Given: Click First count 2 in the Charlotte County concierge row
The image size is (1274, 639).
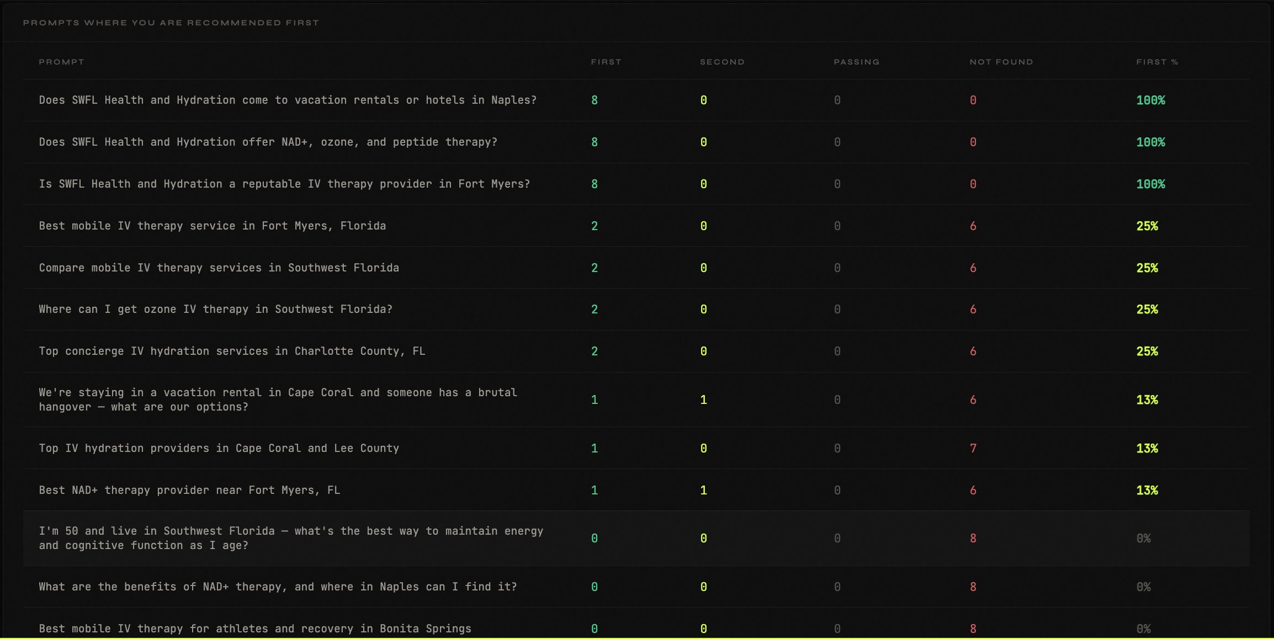Looking at the screenshot, I should point(594,351).
